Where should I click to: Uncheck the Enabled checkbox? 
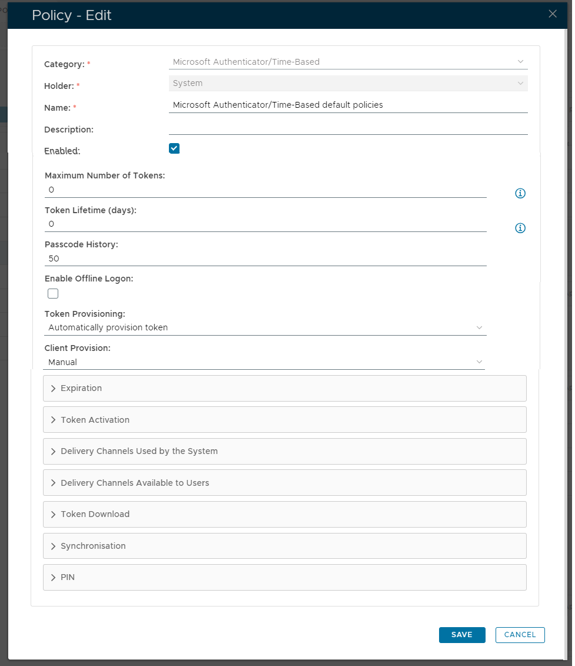tap(174, 148)
